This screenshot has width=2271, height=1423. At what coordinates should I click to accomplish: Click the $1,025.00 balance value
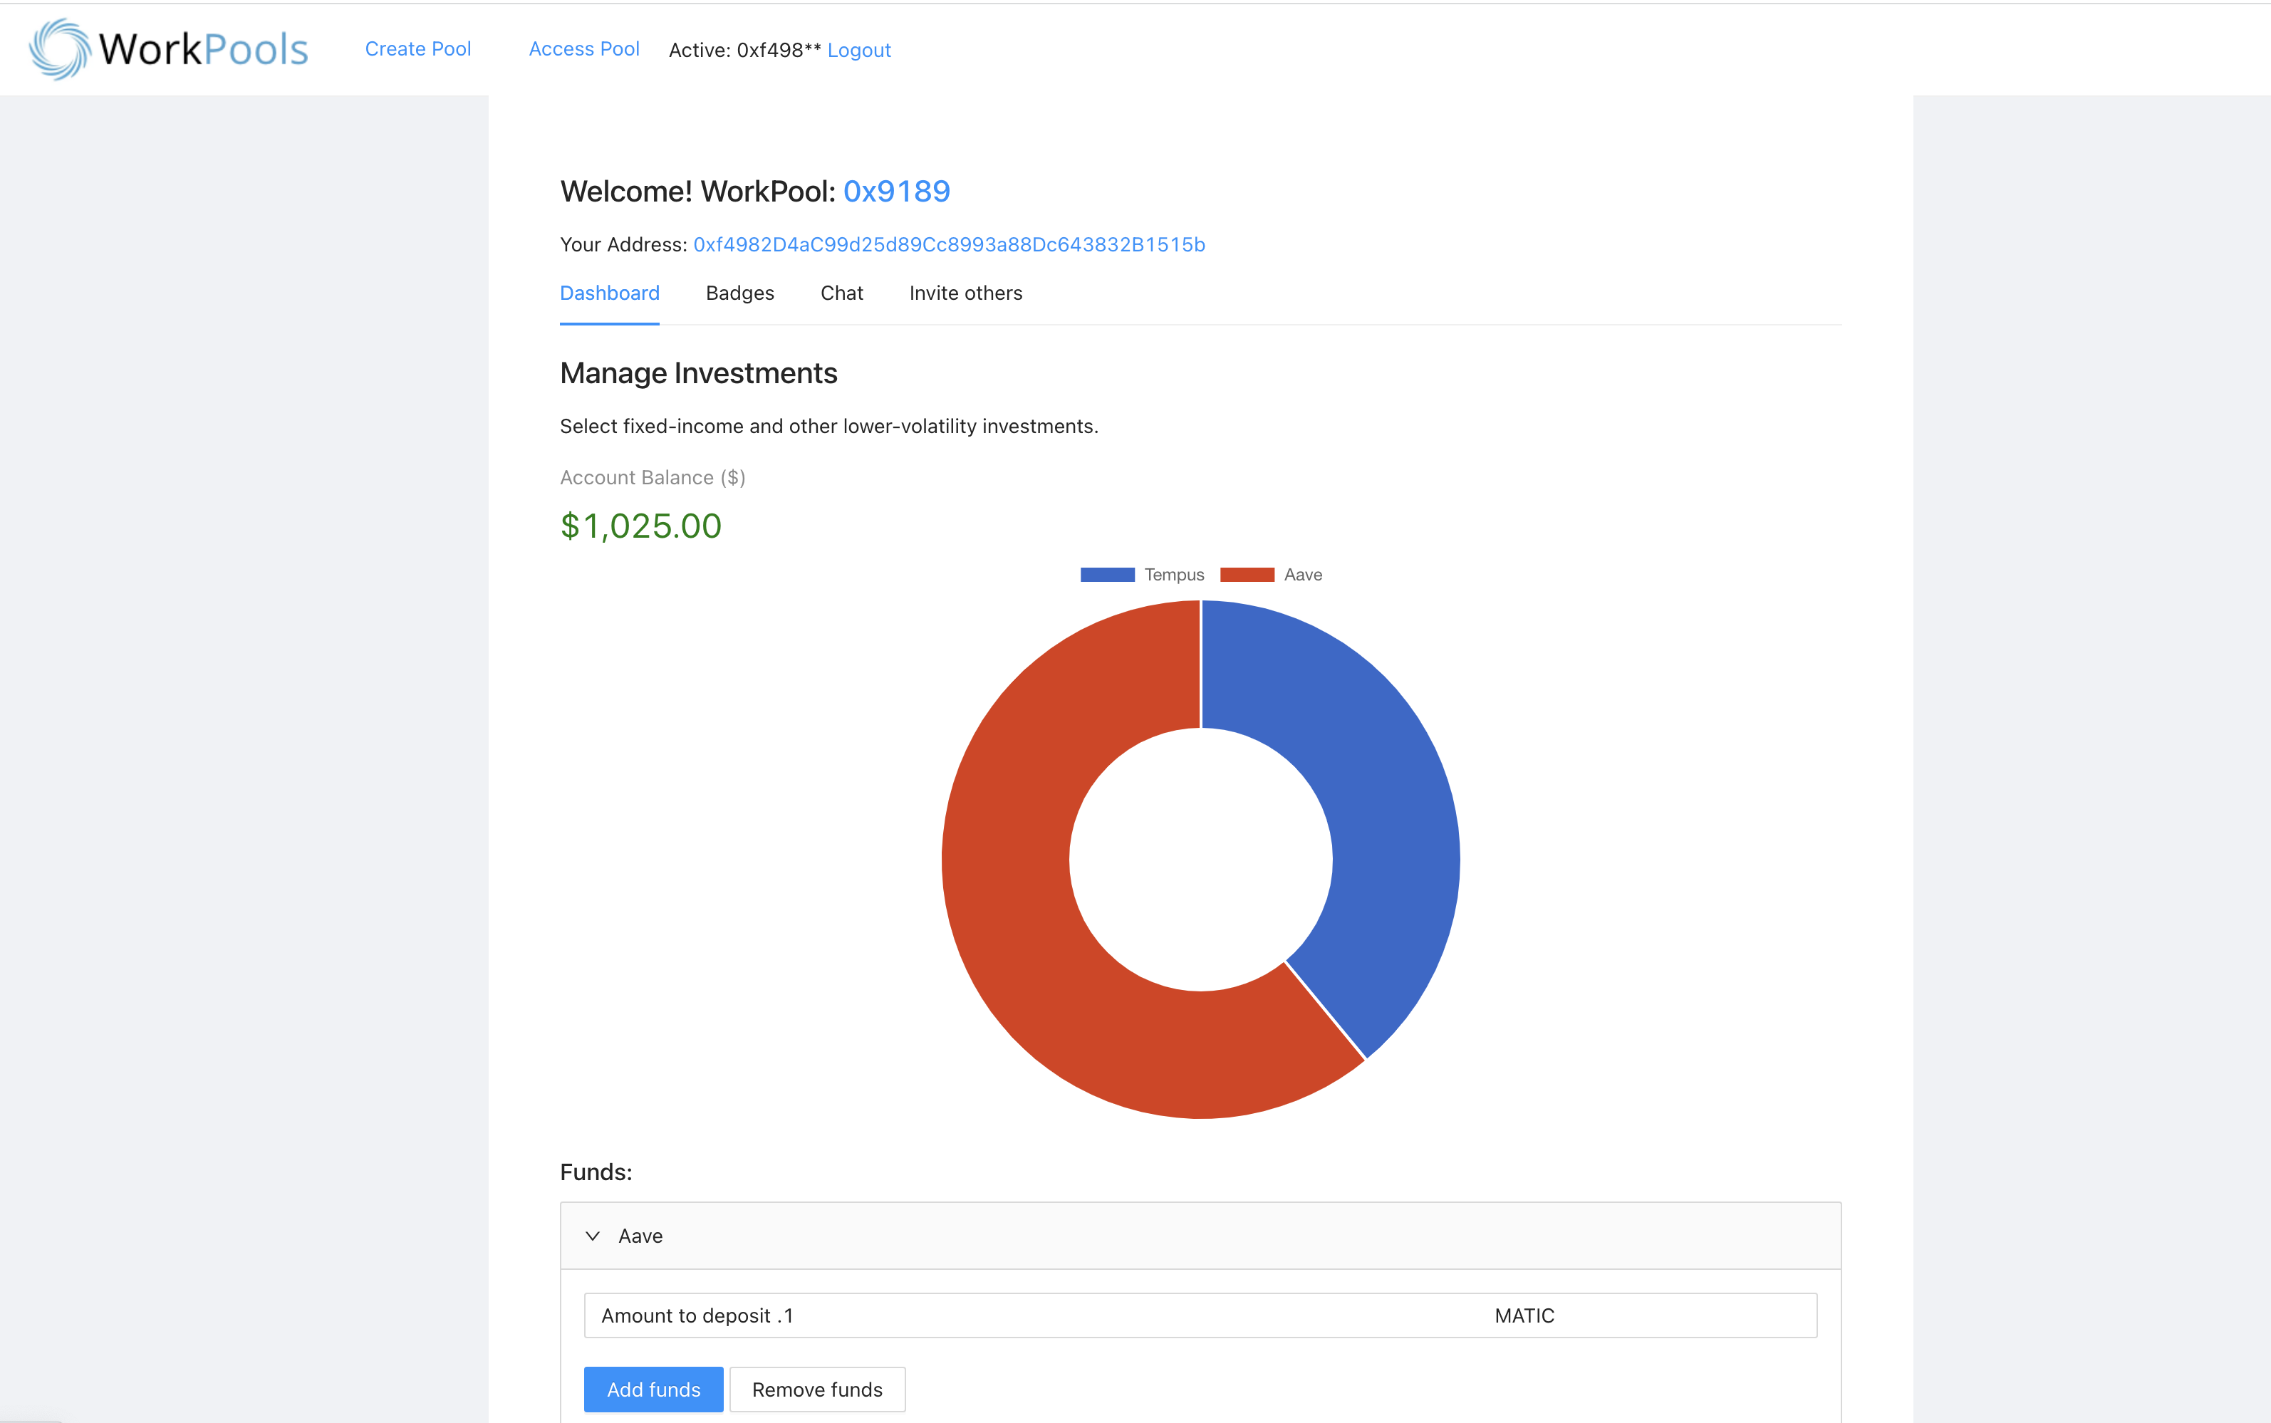641,526
